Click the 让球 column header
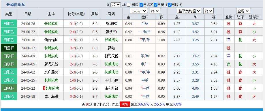 240,17
